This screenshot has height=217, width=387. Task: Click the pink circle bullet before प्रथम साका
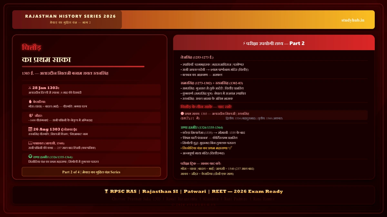[x=182, y=113]
